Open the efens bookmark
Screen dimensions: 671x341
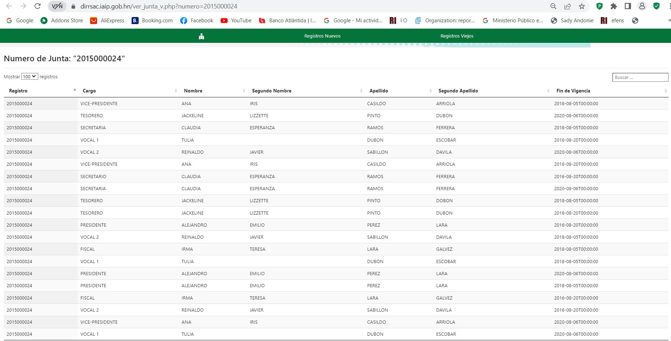(612, 21)
